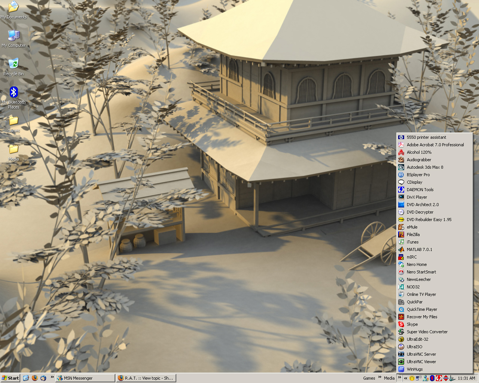
Task: Launch Firefox from Quick Launch
Action: (35, 378)
